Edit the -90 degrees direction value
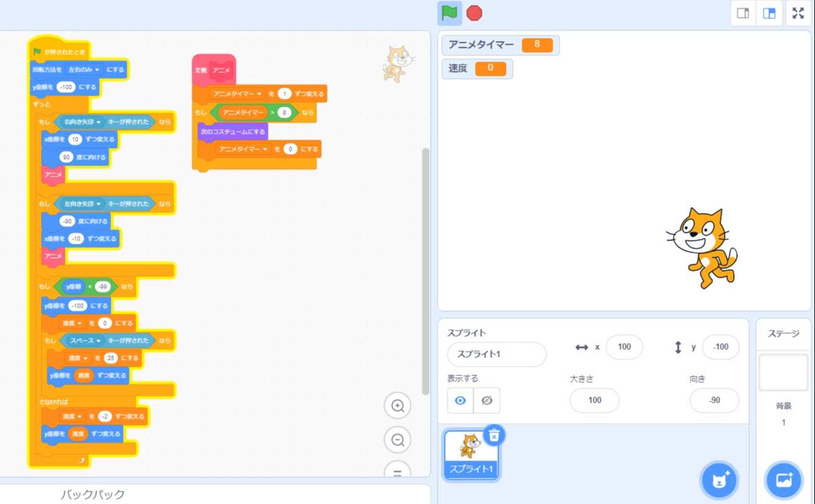Screen dimensions: 815x504 68,221
